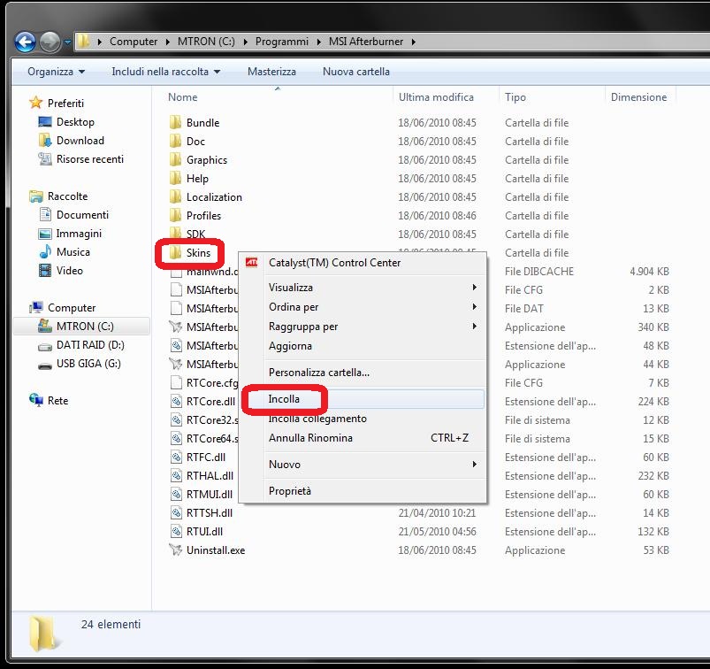
Task: Click the Localization folder icon
Action: click(175, 196)
